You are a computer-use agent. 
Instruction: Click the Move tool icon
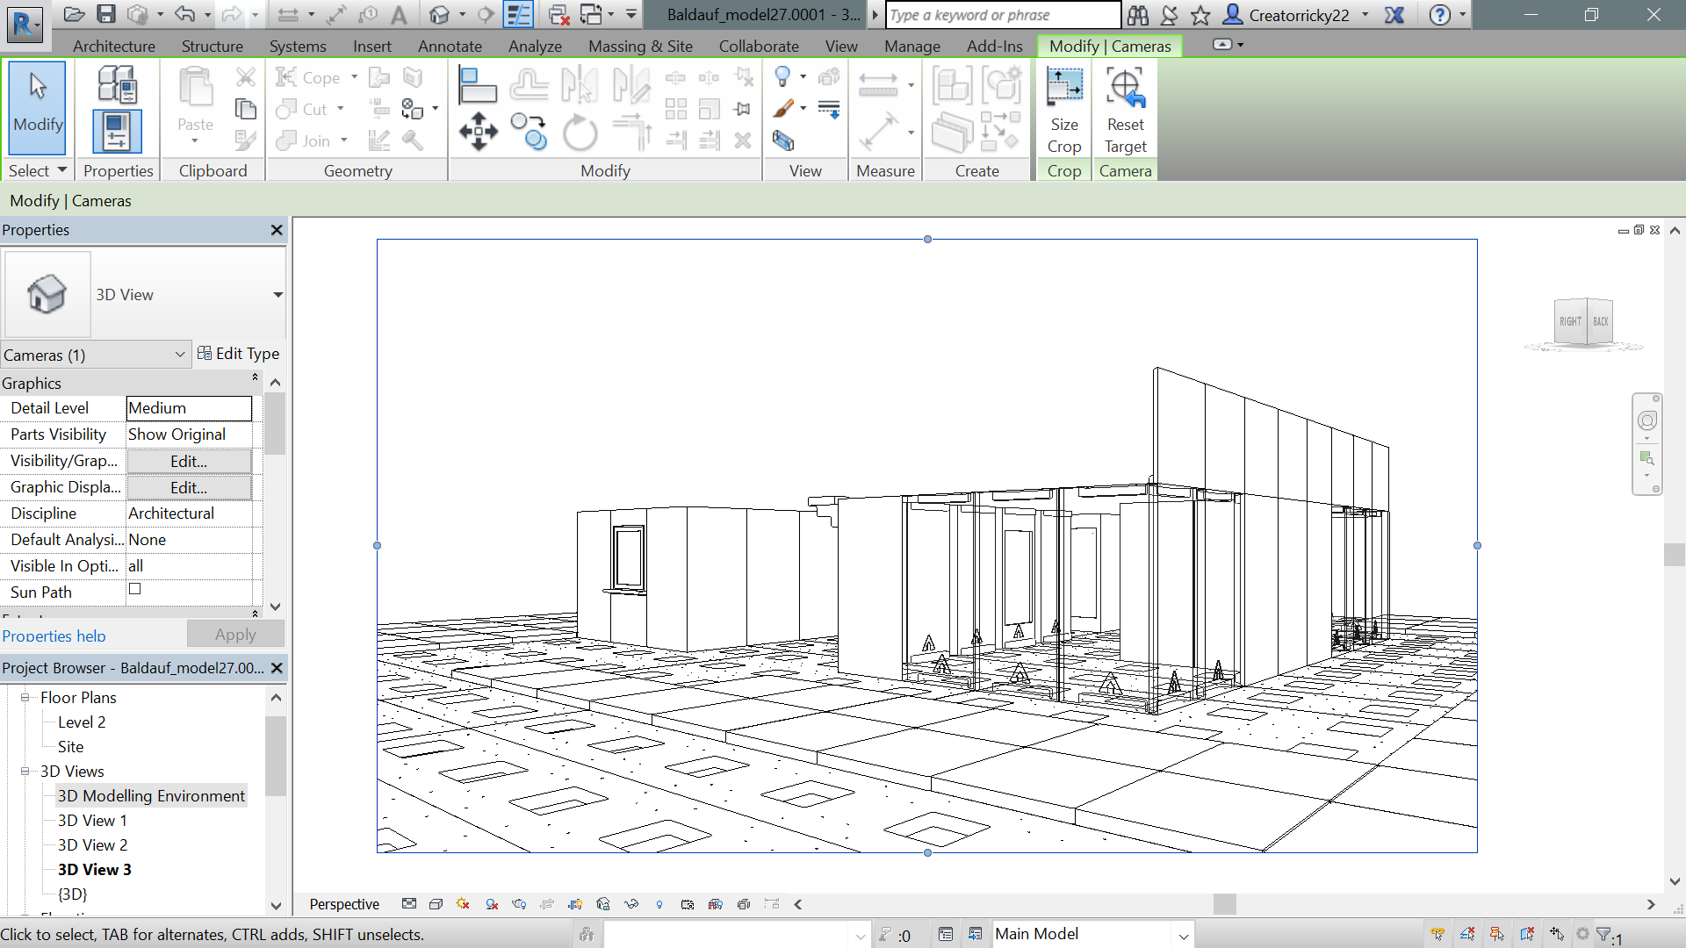click(478, 132)
